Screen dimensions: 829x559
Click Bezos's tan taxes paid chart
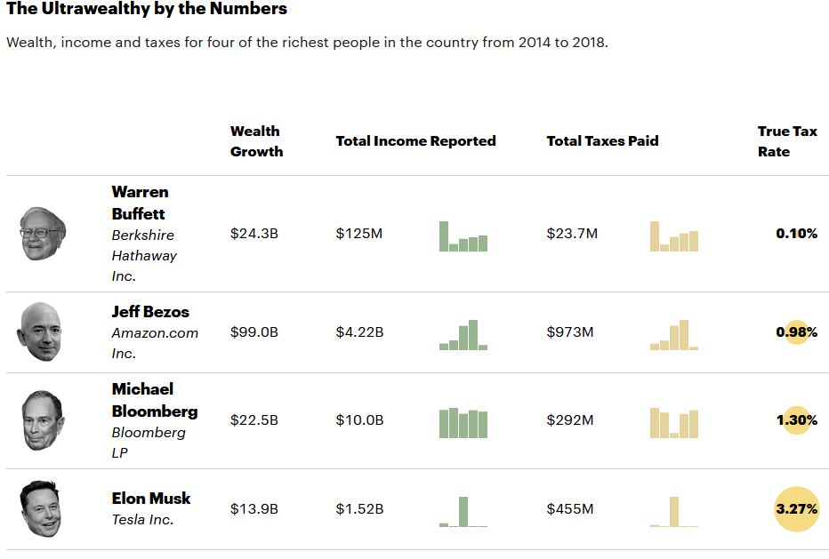coord(673,335)
